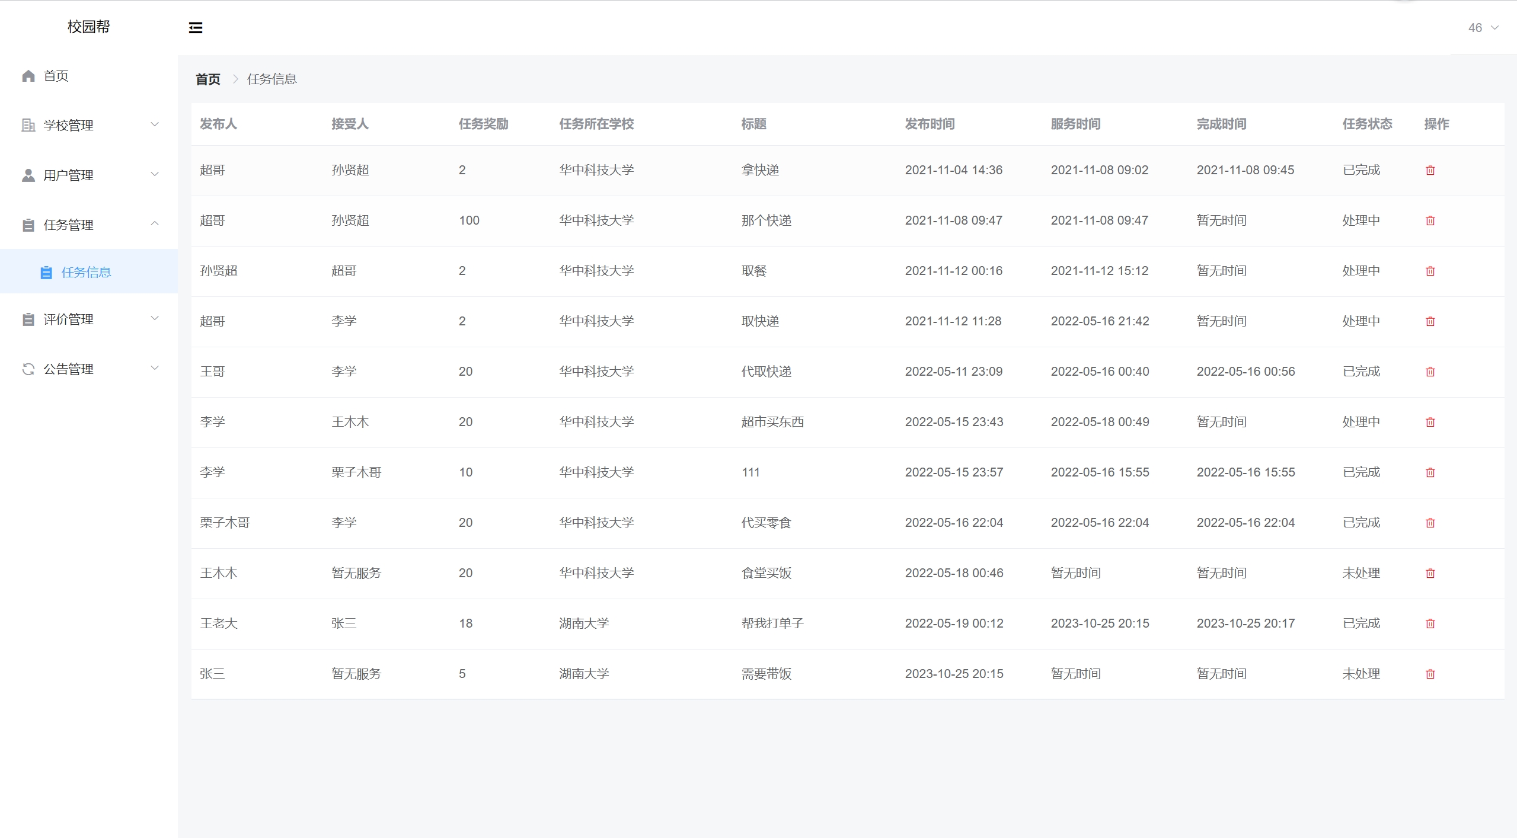
Task: Click the trash icon for the 取餐 task
Action: coord(1430,271)
